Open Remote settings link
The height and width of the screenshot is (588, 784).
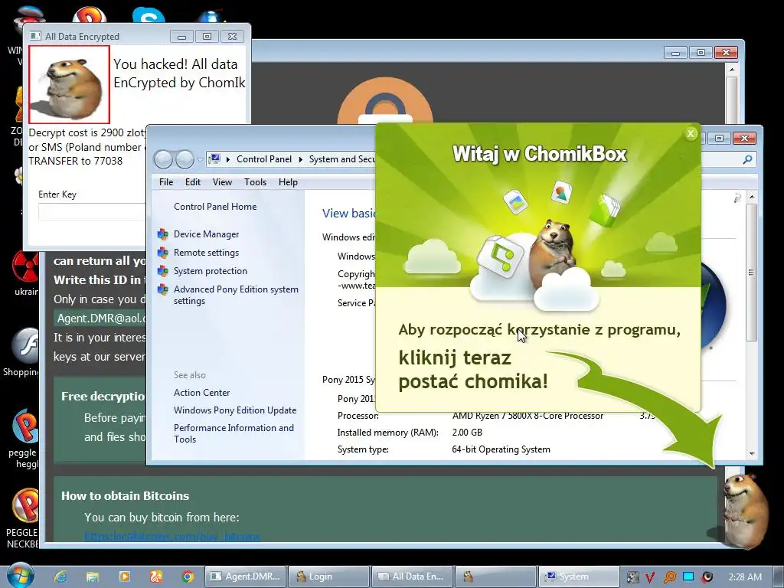[x=206, y=253]
